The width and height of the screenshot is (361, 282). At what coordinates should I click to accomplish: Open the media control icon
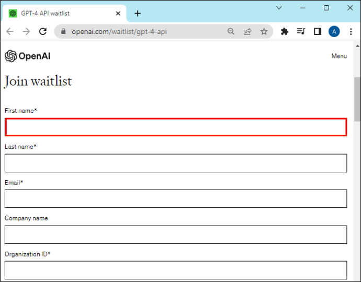tap(301, 31)
